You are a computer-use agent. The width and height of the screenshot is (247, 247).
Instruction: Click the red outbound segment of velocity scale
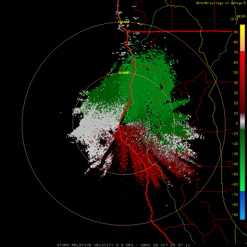pyautogui.click(x=242, y=82)
